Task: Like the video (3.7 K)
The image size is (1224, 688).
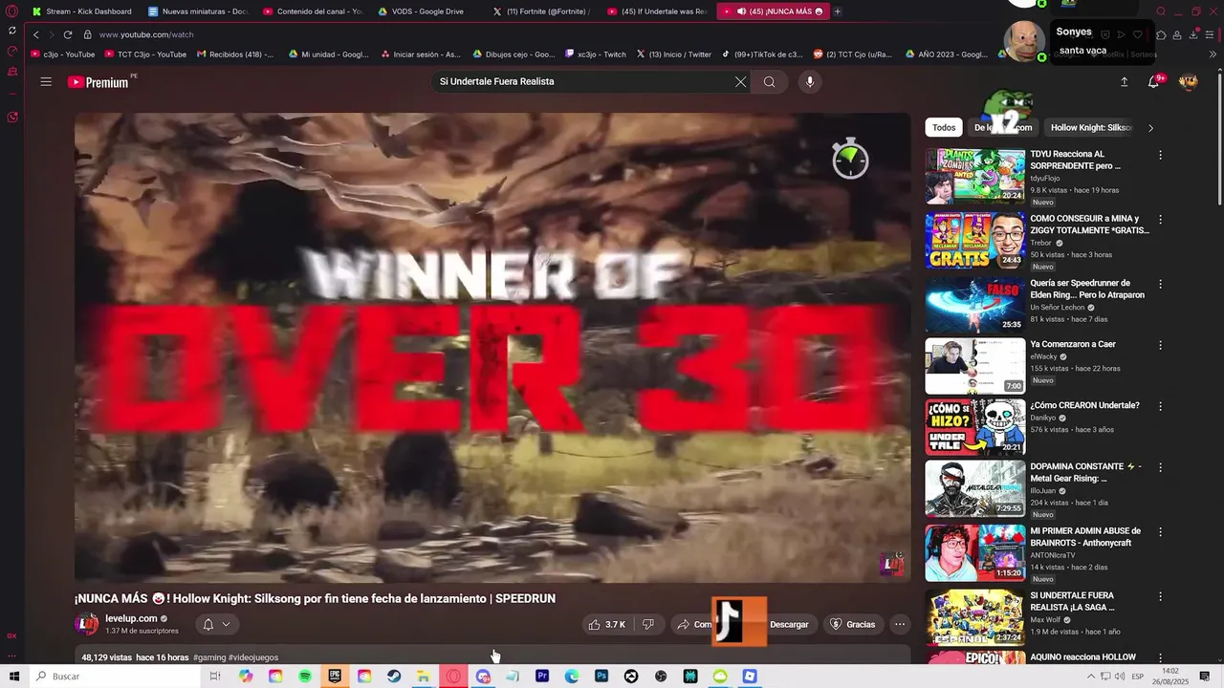Action: [x=606, y=624]
